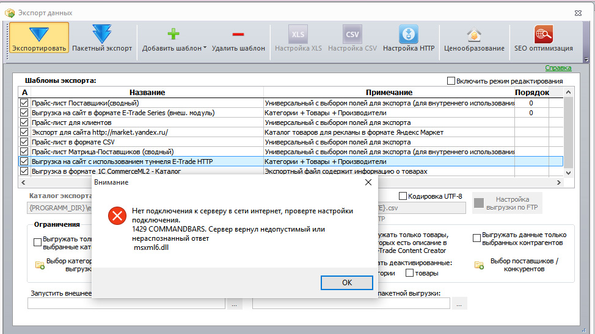Viewport: 595px width, 334px height.
Task: Close the Внимание dialog with X
Action: 368,182
